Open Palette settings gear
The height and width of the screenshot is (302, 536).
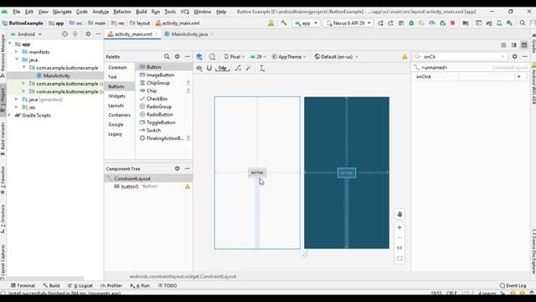point(177,56)
